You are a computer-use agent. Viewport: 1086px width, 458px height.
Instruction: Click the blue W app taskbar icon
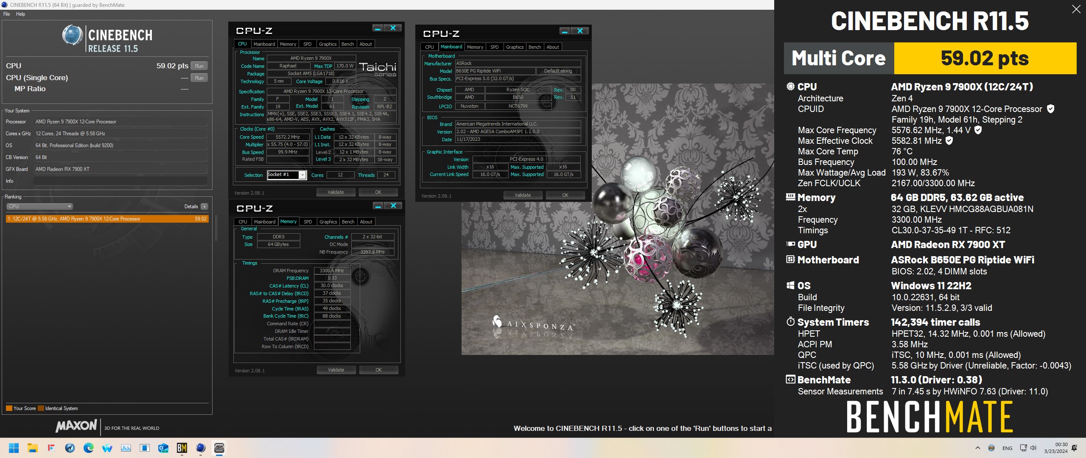(x=107, y=448)
